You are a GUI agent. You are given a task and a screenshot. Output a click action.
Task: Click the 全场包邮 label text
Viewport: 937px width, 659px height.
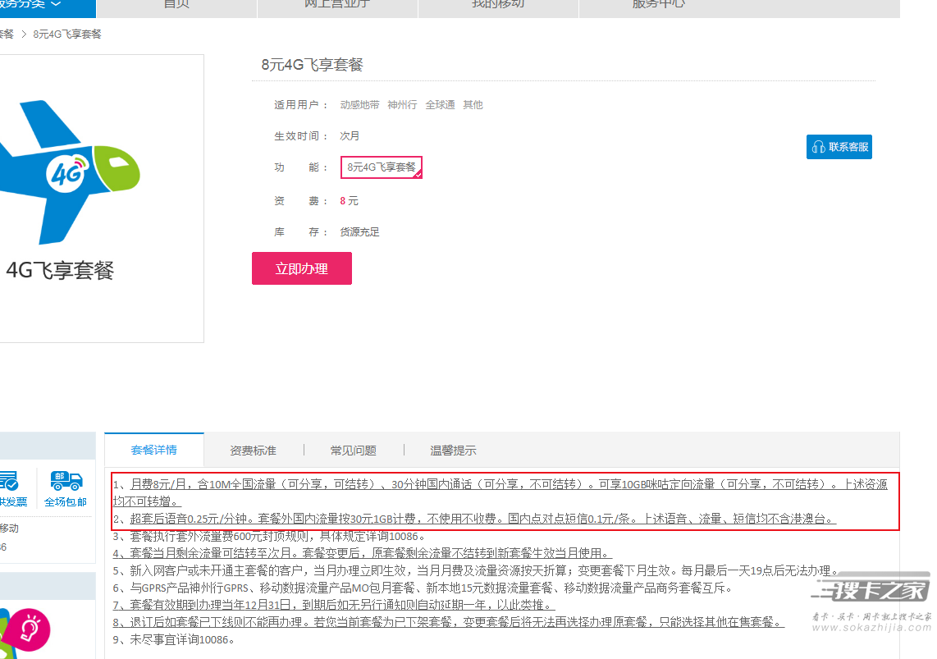[x=66, y=502]
